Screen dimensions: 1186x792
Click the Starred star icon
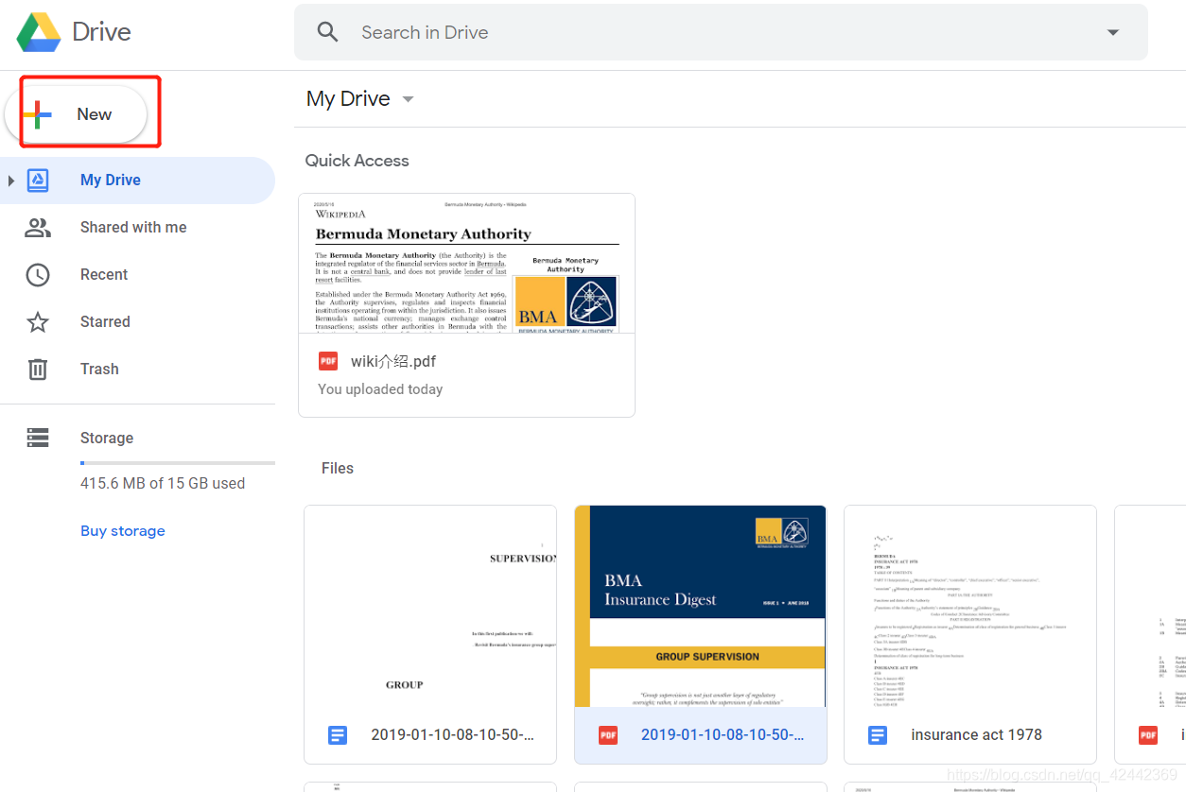coord(38,322)
